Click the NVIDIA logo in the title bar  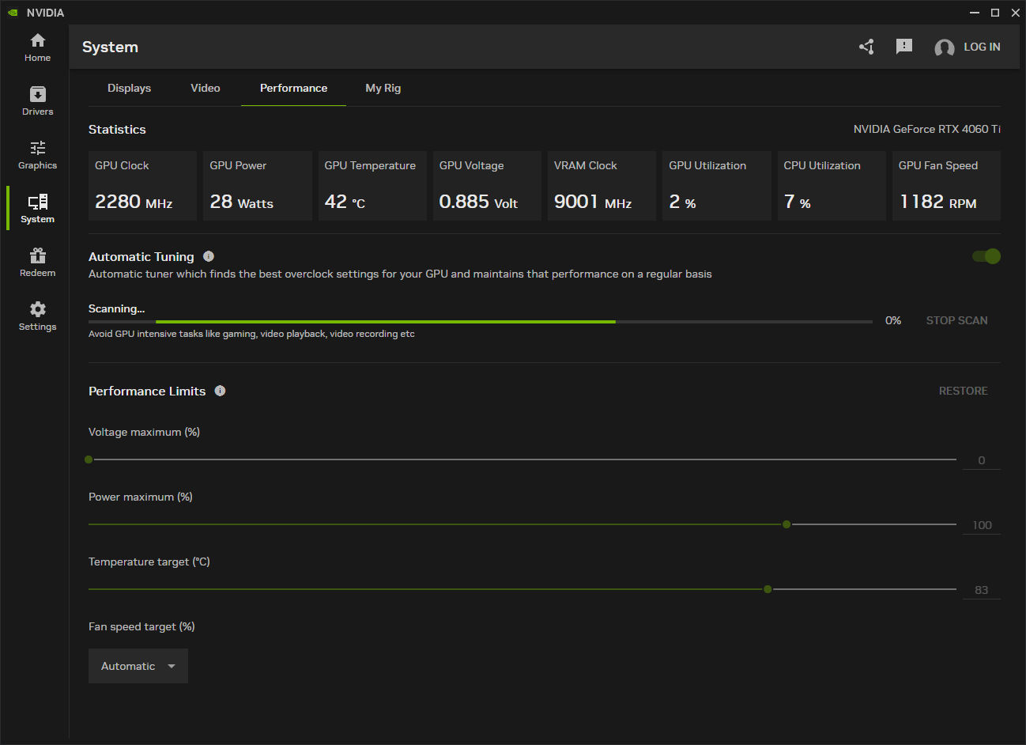click(13, 12)
